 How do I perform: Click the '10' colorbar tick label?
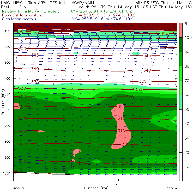(x=187, y=167)
